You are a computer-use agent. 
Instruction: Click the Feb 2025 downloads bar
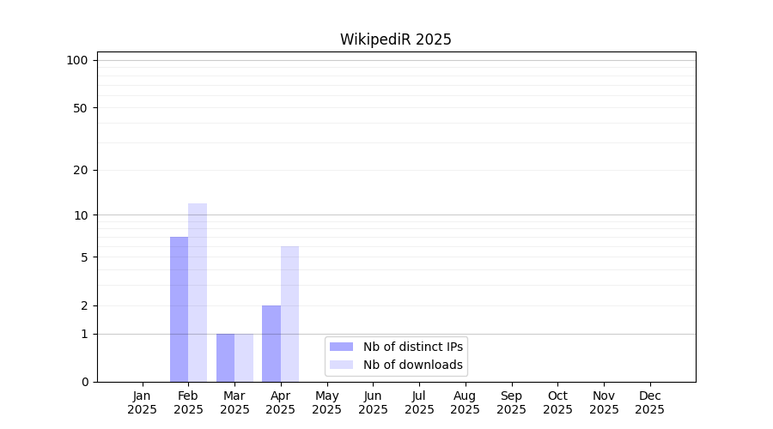pyautogui.click(x=198, y=293)
